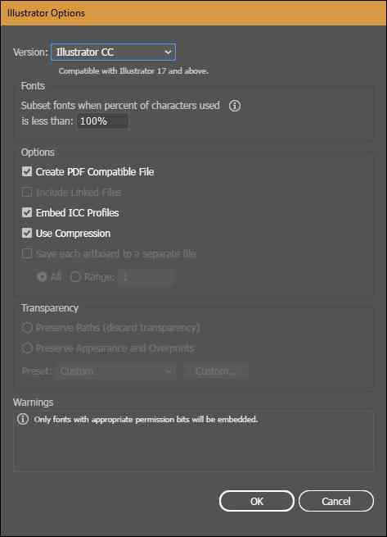The image size is (387, 537).
Task: Choose the Range radio button
Action: 75,277
